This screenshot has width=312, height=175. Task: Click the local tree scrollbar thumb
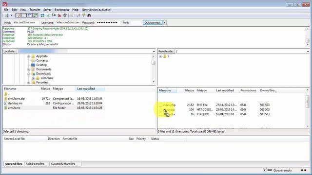click(154, 63)
